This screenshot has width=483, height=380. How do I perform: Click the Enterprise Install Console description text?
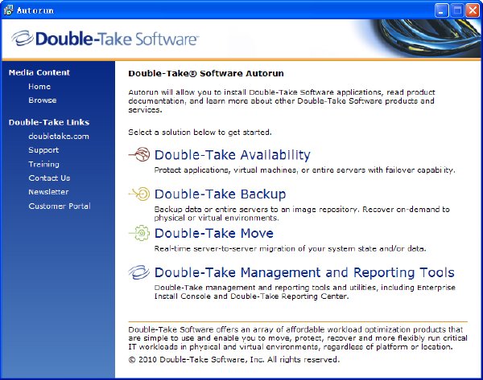[304, 292]
